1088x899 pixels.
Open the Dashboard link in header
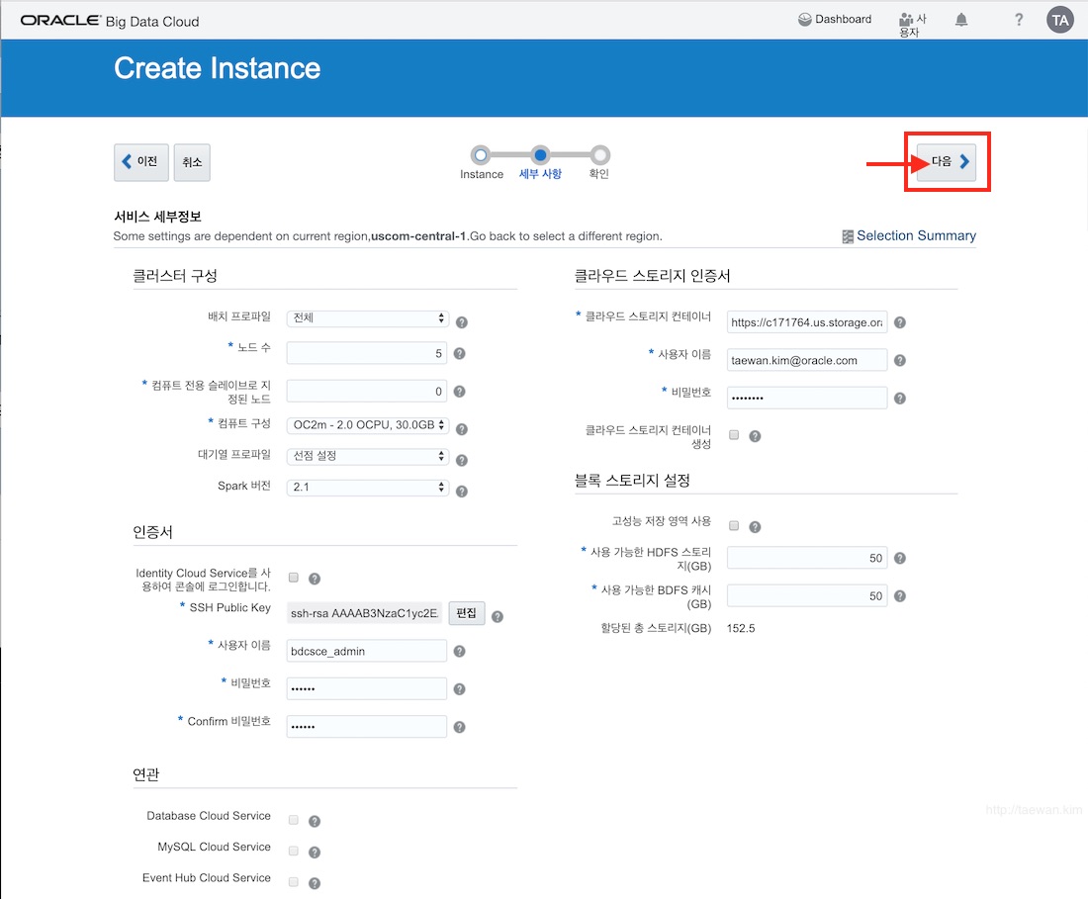tap(835, 20)
